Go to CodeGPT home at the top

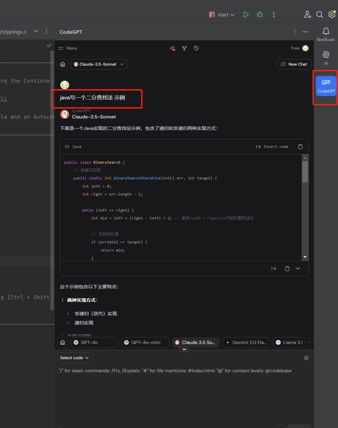(63, 64)
